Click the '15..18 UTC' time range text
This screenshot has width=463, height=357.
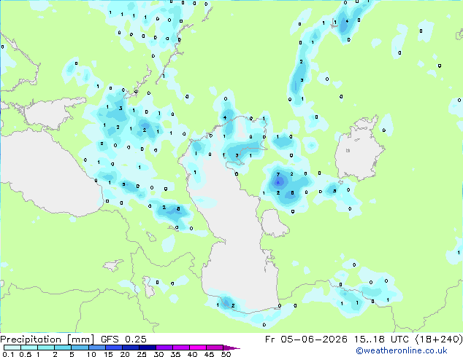tap(382, 340)
